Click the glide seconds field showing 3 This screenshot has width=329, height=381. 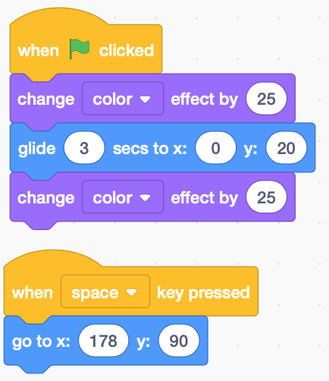[x=84, y=148]
